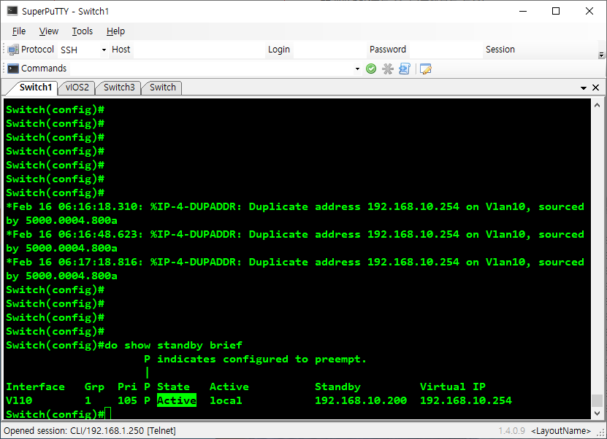
Task: Click the 'Opened session' status bar text
Action: click(x=90, y=430)
